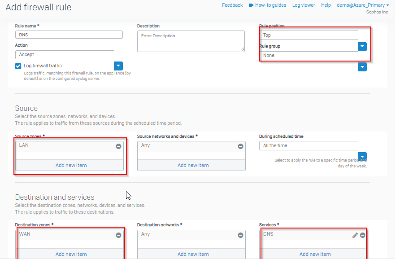Click the Description text area
395x259 pixels.
(x=191, y=41)
